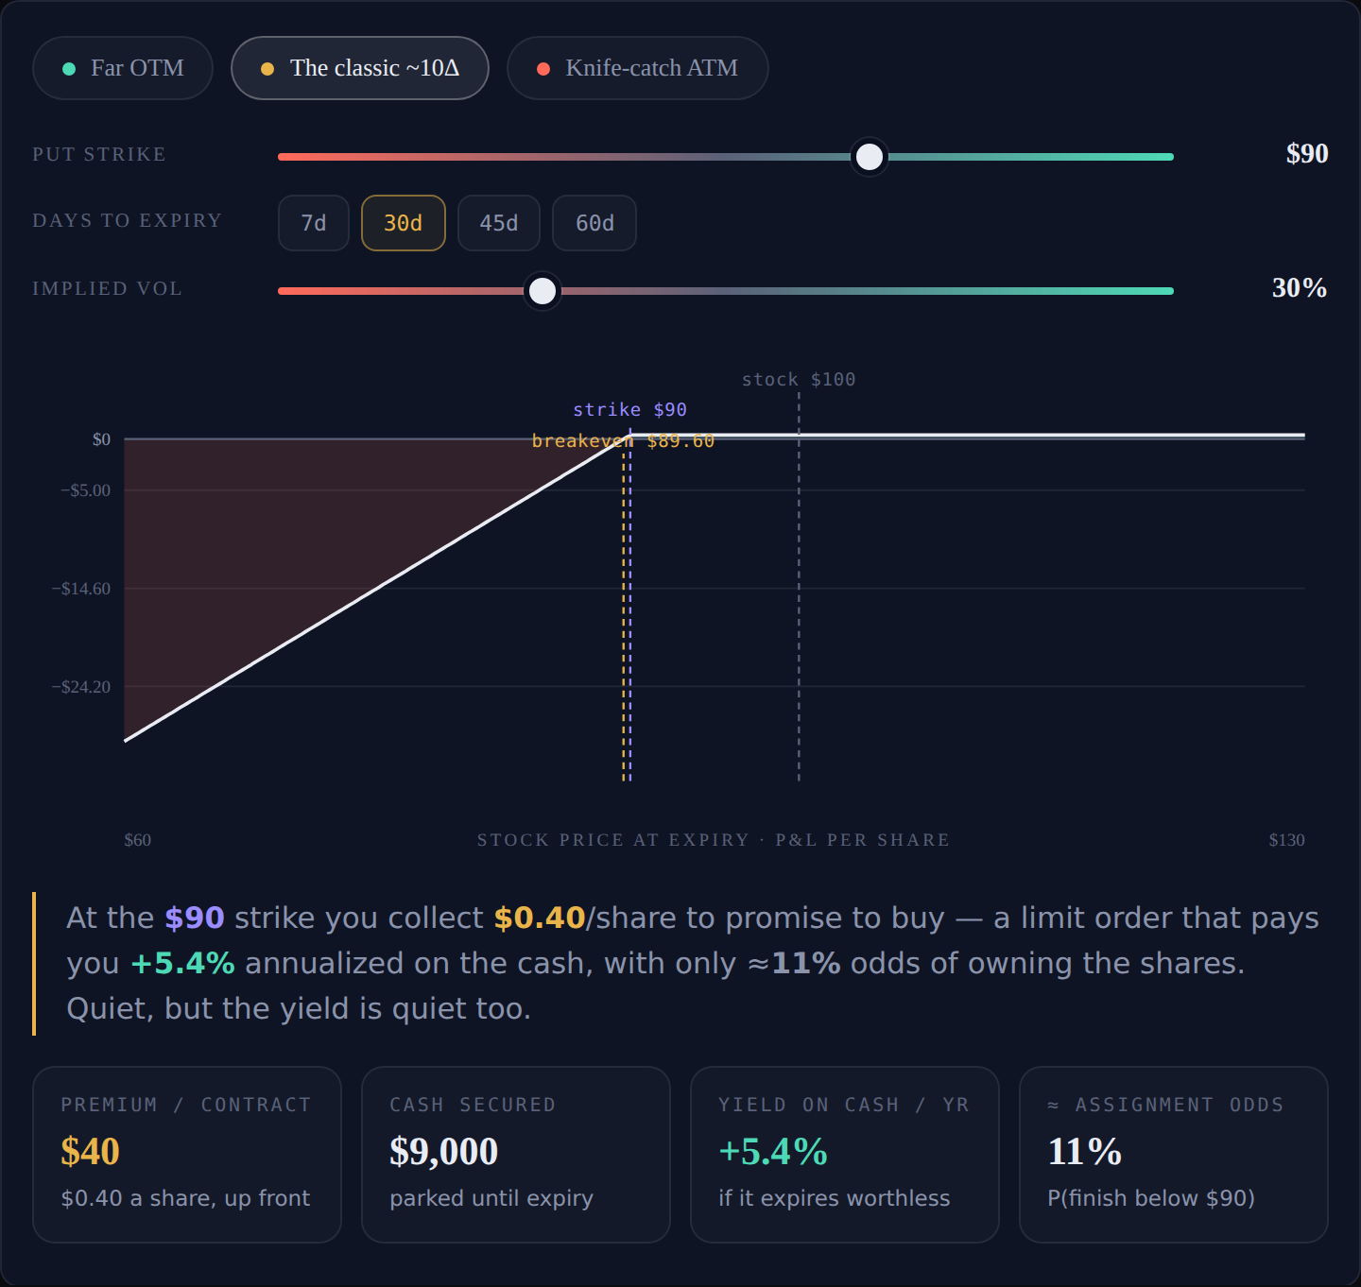1361x1287 pixels.
Task: Click the $60 x-axis label
Action: pos(138,840)
